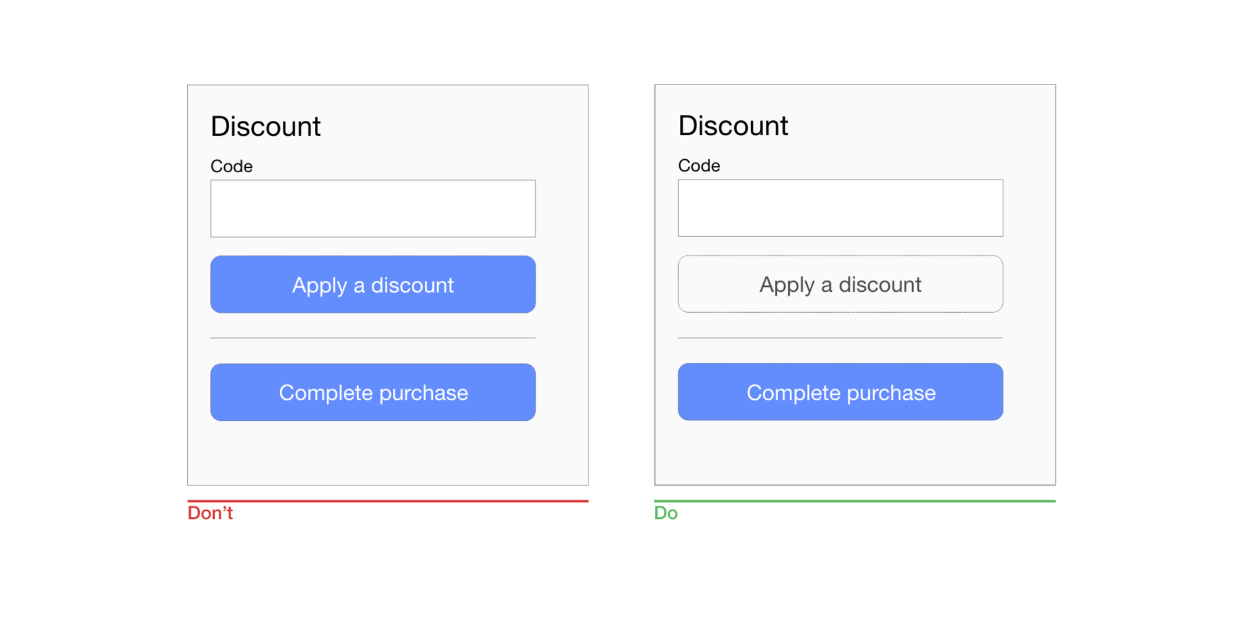Click the Code label in the Don't panel

[x=232, y=166]
